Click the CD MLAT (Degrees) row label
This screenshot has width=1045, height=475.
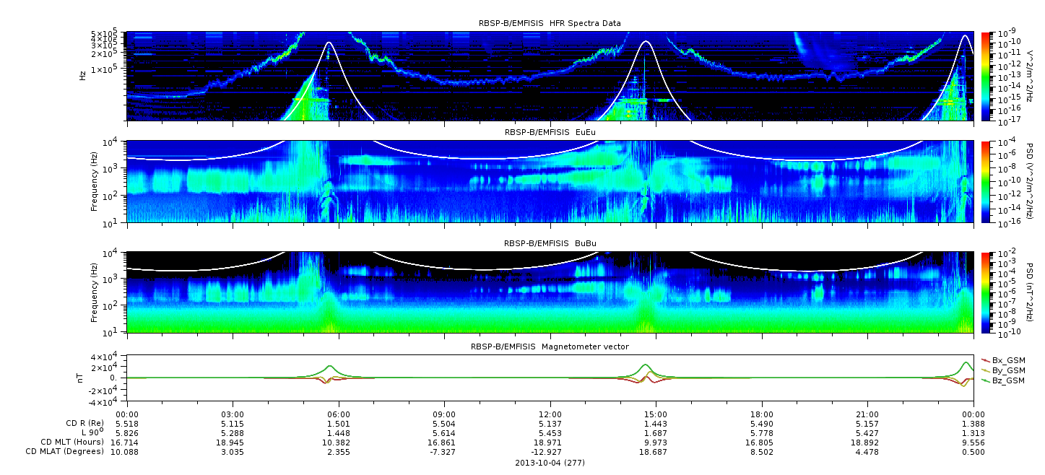click(x=65, y=451)
